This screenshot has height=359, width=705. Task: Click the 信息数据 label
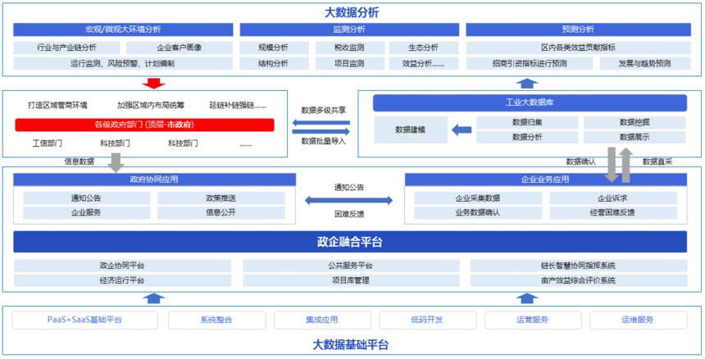(80, 161)
